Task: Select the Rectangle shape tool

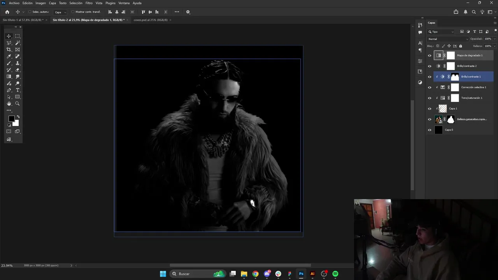Action: (18, 97)
